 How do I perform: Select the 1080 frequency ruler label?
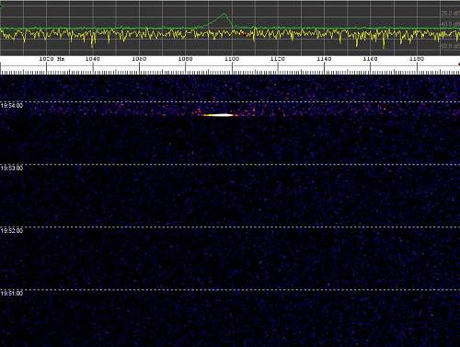pyautogui.click(x=185, y=59)
